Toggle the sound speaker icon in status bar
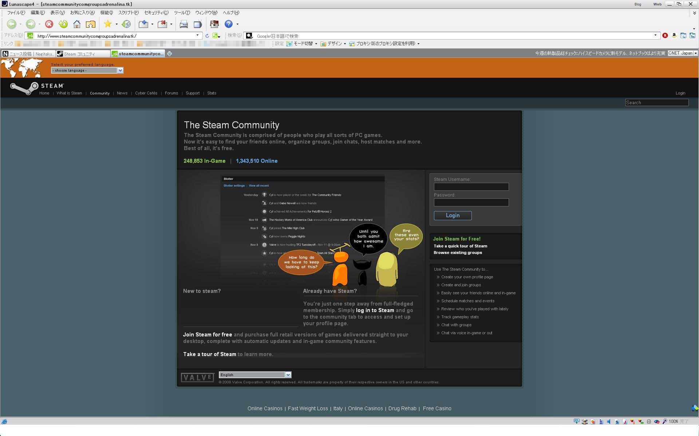 coord(609,421)
